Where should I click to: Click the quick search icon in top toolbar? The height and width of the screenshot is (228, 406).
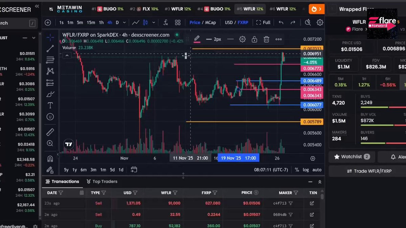(308, 23)
